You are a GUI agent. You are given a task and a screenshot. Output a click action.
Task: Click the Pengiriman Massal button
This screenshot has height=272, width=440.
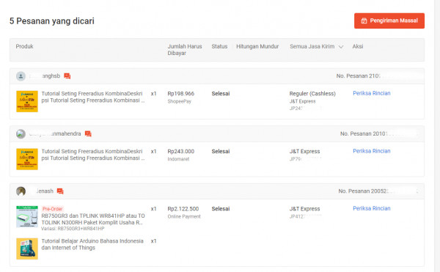pyautogui.click(x=389, y=21)
